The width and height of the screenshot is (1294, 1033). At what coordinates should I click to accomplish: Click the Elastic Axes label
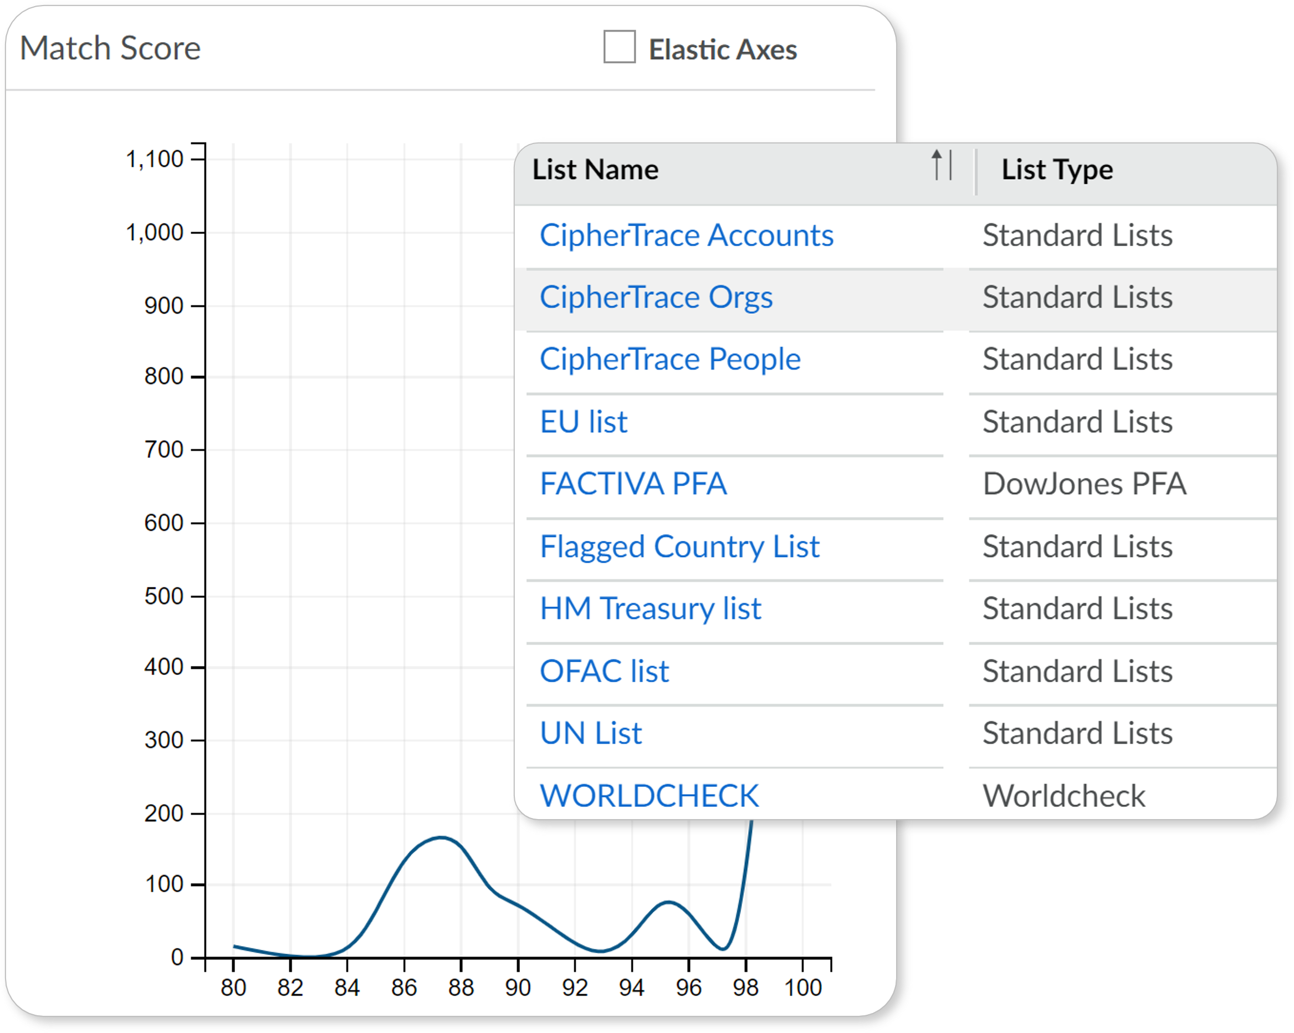pos(723,49)
